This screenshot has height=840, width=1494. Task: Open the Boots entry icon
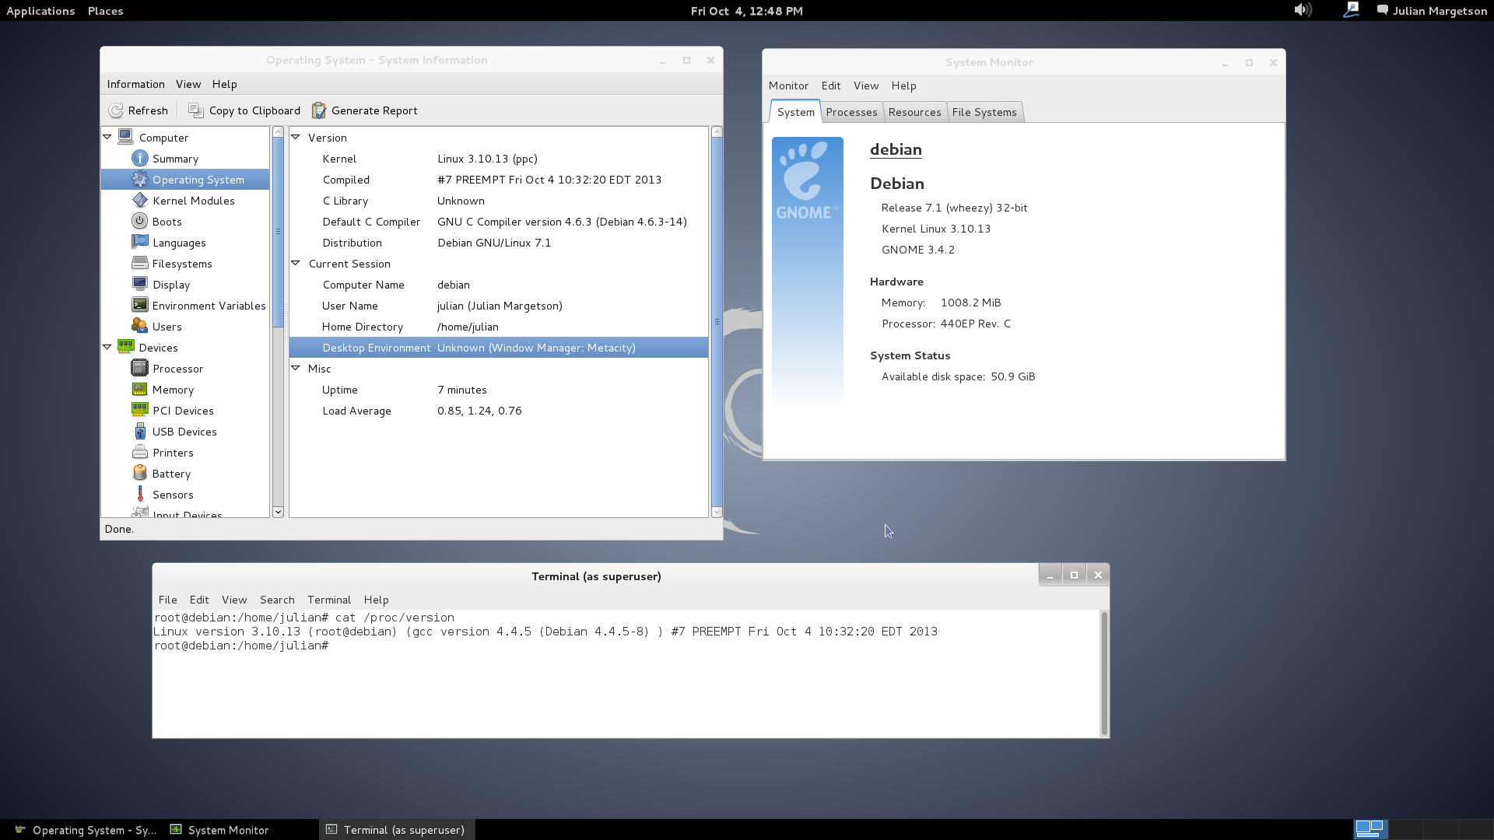[140, 222]
